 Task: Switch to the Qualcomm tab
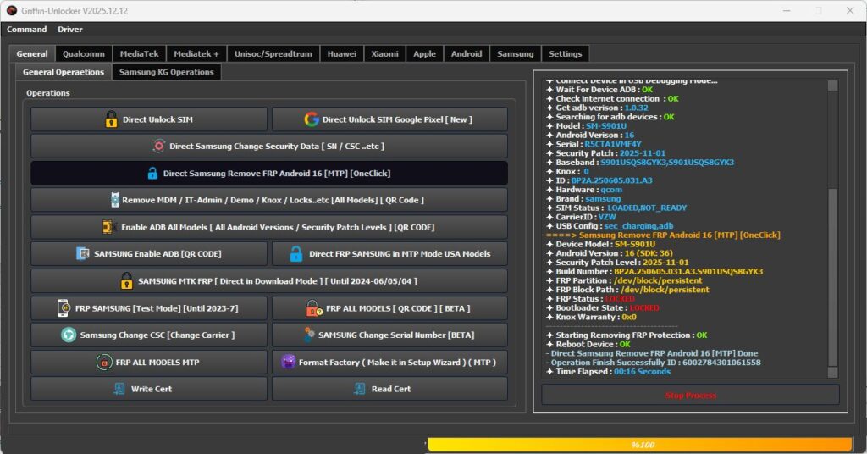tap(84, 53)
